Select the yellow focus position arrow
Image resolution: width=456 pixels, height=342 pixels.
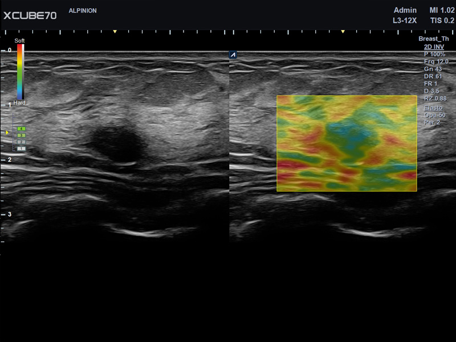point(7,132)
